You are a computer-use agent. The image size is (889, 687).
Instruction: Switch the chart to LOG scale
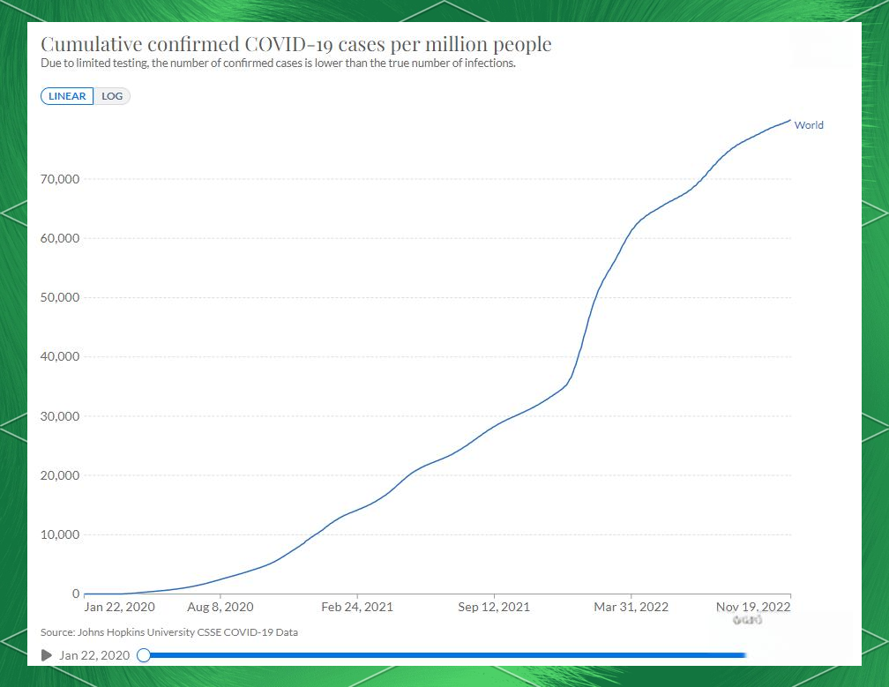pos(112,96)
